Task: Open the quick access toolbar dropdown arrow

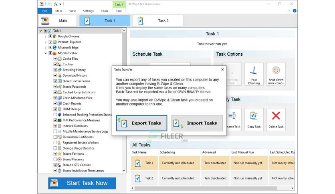Action: (x=61, y=4)
